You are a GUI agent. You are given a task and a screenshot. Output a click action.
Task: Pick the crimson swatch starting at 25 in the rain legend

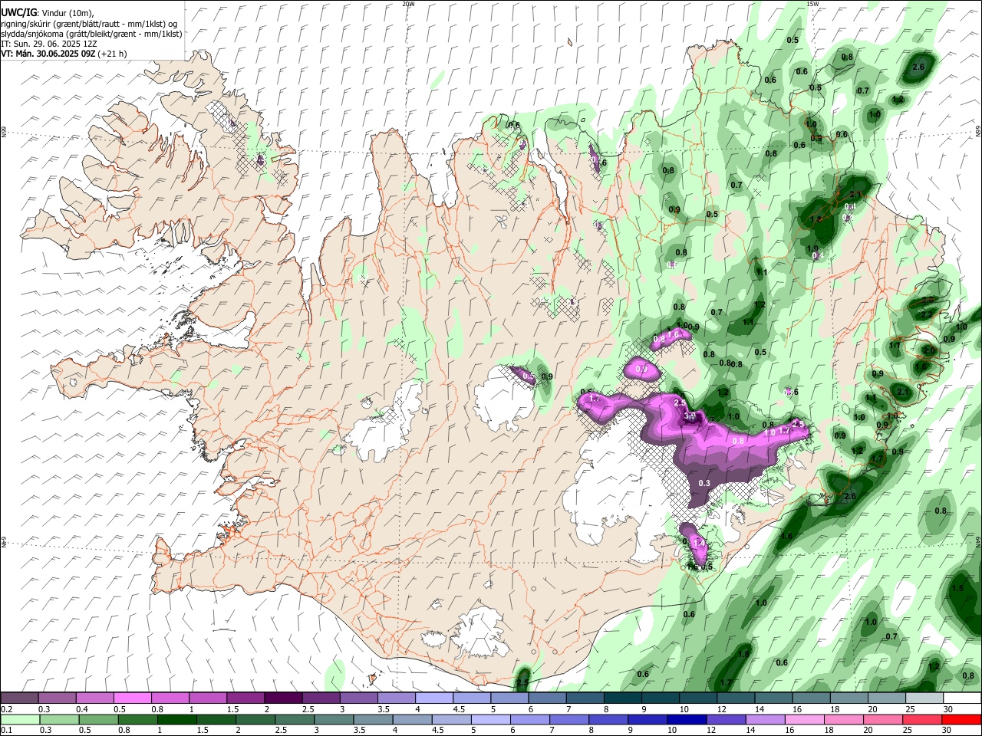tap(923, 719)
